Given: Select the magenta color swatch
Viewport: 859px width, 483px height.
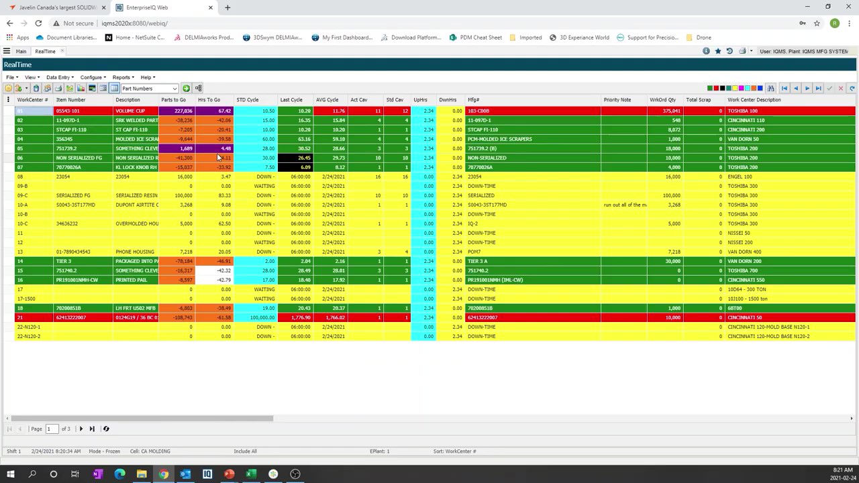Looking at the screenshot, I should [742, 89].
